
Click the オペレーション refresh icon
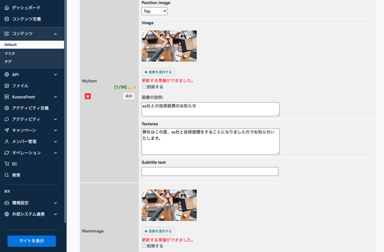[7, 153]
